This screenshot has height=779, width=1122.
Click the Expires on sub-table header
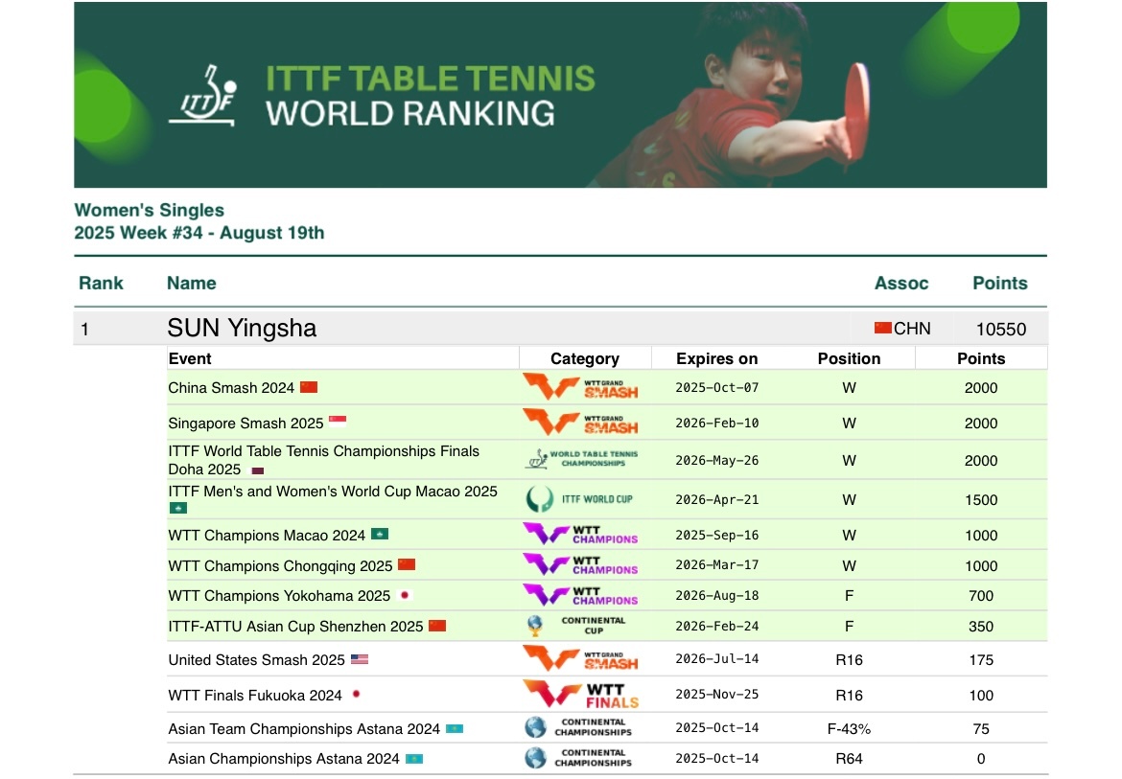(x=716, y=358)
